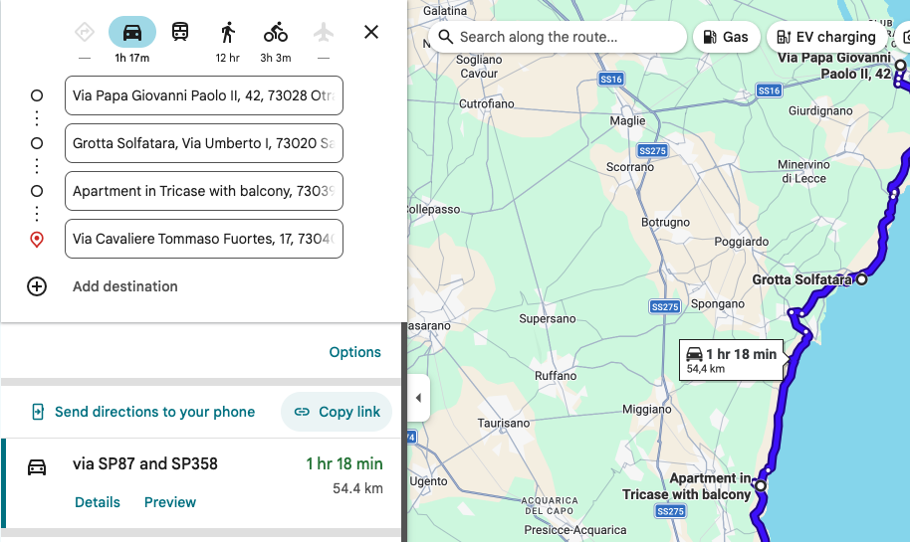Filter route by EV charging

(x=827, y=37)
